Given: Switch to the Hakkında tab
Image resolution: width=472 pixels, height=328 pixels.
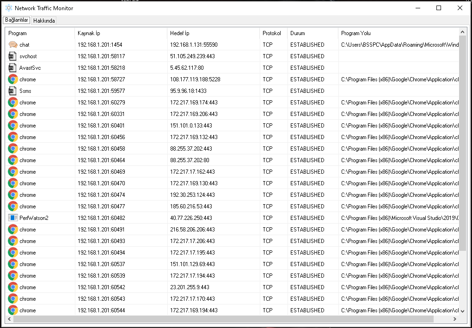Looking at the screenshot, I should 44,21.
